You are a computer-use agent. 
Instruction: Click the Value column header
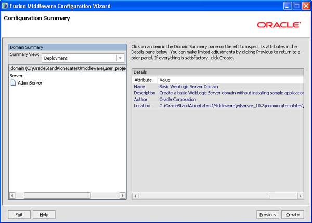(x=165, y=80)
